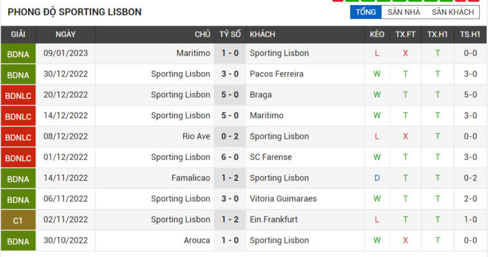Click the BDNA badge for Famalicao match

coord(18,179)
